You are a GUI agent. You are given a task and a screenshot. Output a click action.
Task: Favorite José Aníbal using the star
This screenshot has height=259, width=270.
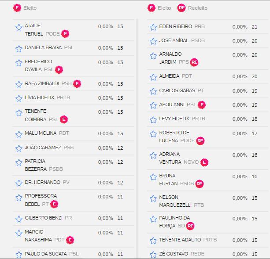(x=153, y=41)
